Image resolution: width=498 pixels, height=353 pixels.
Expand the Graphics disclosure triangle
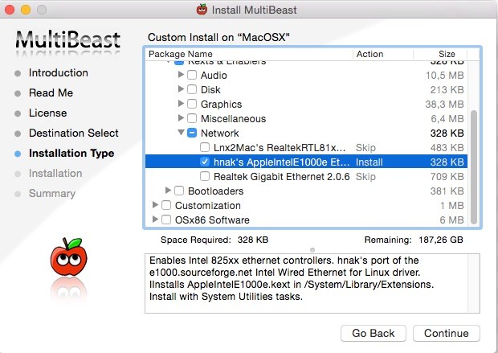tap(181, 104)
